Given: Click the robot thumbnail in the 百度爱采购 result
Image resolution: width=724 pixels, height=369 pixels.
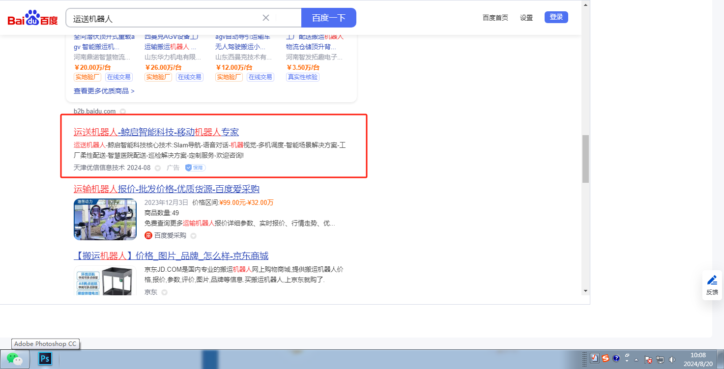Looking at the screenshot, I should click(105, 219).
